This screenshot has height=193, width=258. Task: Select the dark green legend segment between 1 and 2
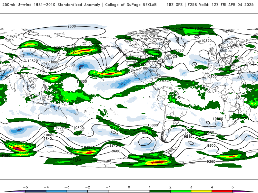point(160,191)
